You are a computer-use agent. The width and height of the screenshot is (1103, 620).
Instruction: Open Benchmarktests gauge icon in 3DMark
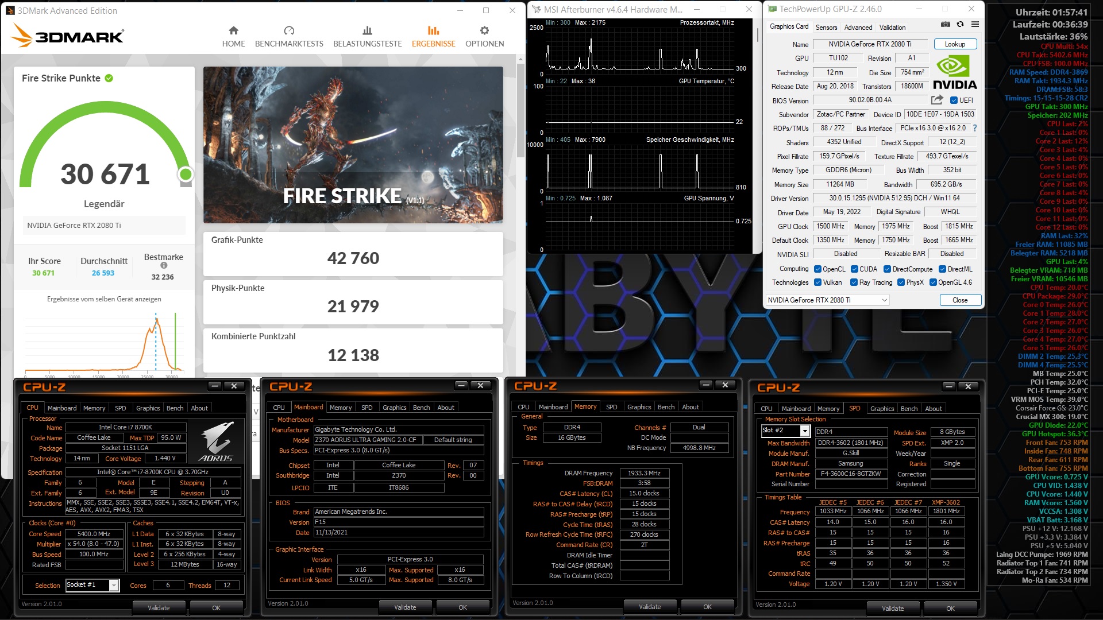point(289,30)
